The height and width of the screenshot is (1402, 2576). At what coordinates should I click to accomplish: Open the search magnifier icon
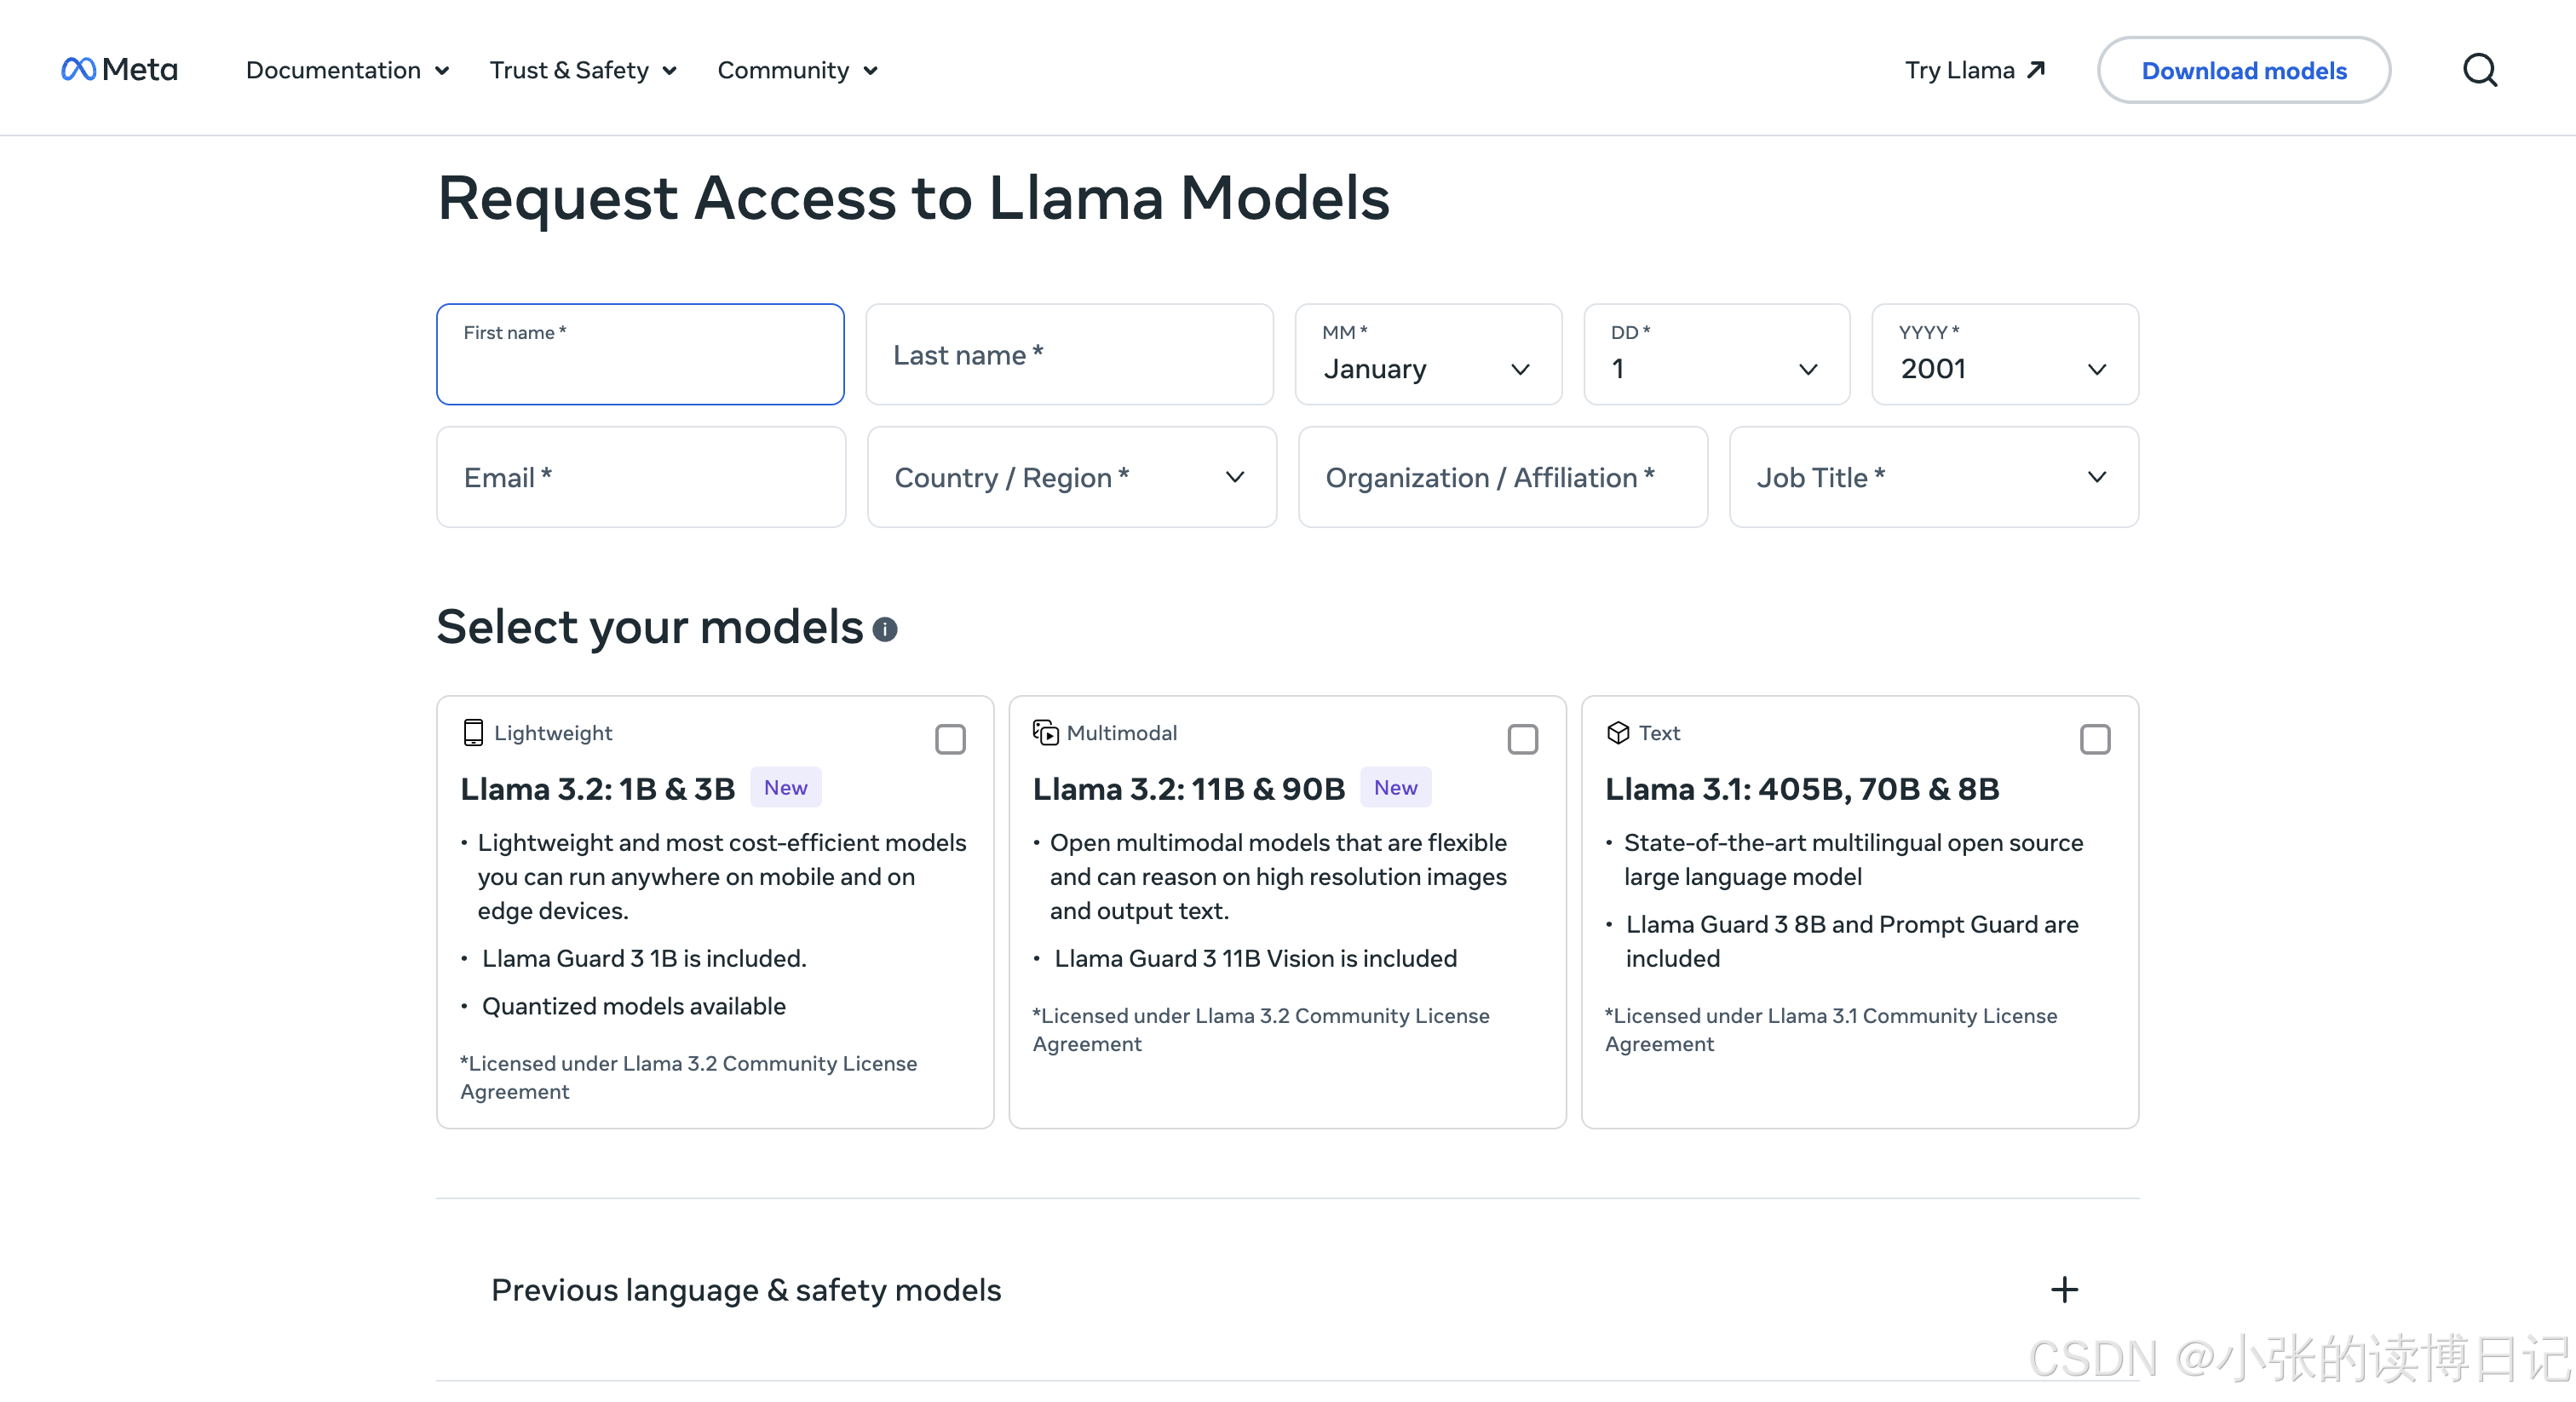(x=2479, y=70)
